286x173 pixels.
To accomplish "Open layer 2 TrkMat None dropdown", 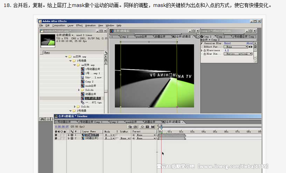I will pos(125,138).
